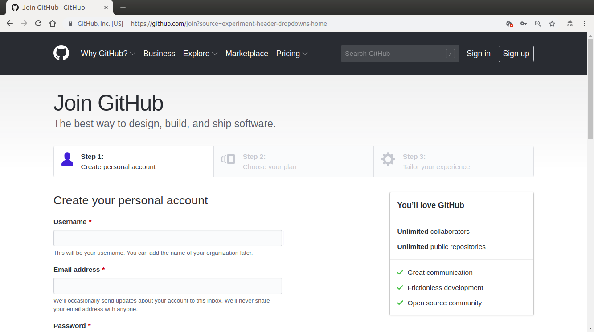Open the Business page
This screenshot has width=594, height=332.
tap(159, 54)
